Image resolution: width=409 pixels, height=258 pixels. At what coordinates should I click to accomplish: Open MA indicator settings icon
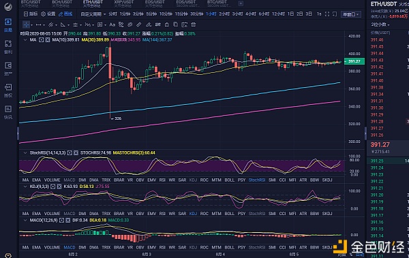tap(41, 40)
